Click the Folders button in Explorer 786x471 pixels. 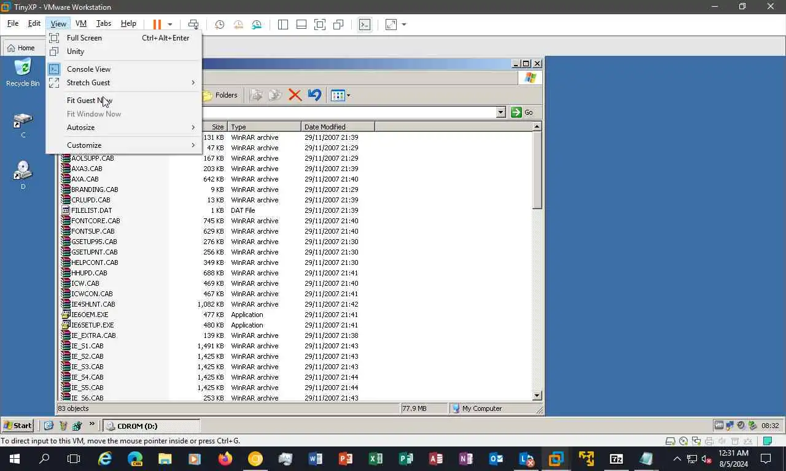pyautogui.click(x=220, y=95)
